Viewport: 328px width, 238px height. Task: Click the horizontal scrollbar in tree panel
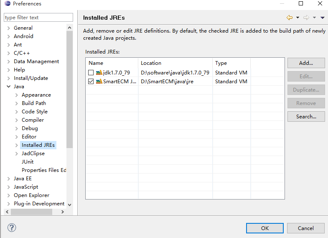(x=31, y=212)
